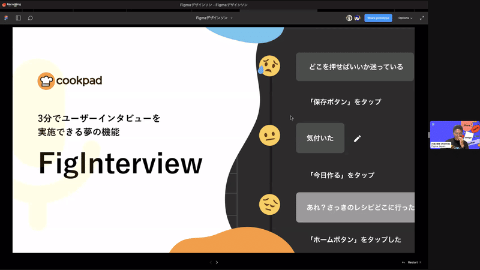Select the あれ？さっきのレシピ comment box
Image resolution: width=480 pixels, height=270 pixels.
click(x=355, y=207)
